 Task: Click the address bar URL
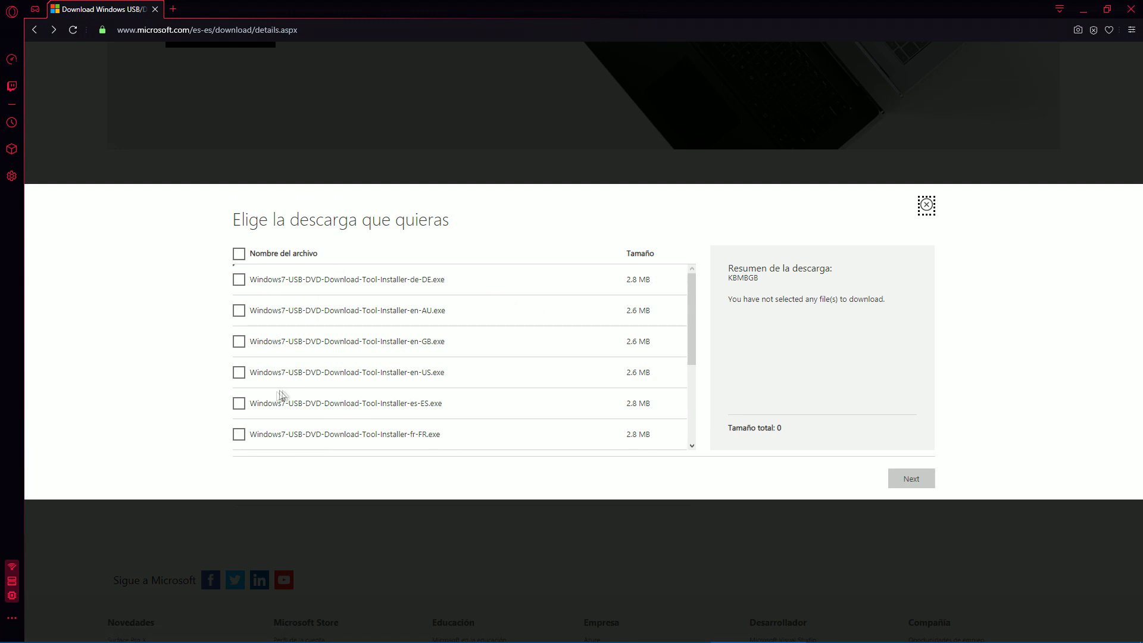[x=207, y=30]
